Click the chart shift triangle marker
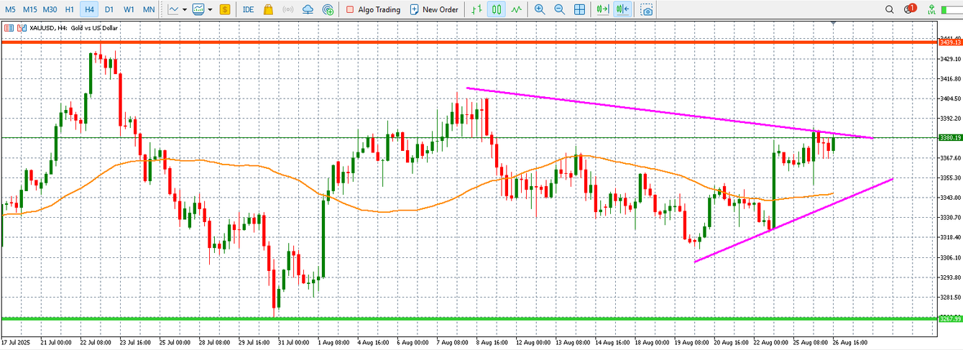The width and height of the screenshot is (963, 350). coord(833,23)
